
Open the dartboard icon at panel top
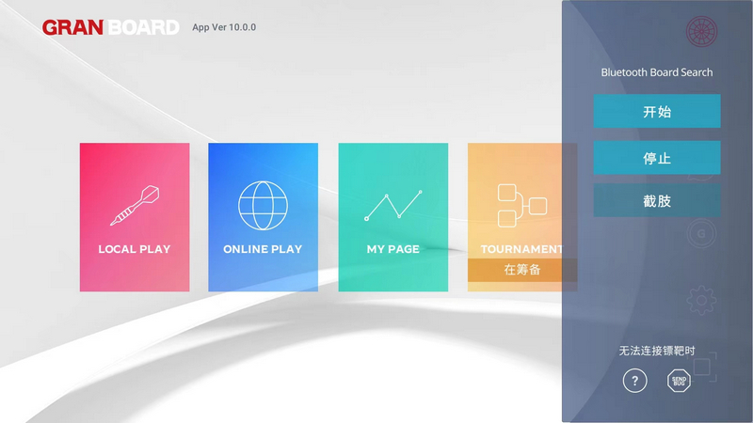click(701, 32)
